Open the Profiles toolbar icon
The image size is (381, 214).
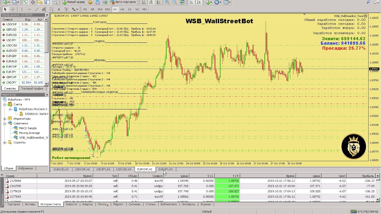click(14, 2)
